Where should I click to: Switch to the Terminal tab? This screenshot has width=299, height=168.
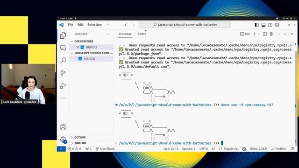[125, 34]
